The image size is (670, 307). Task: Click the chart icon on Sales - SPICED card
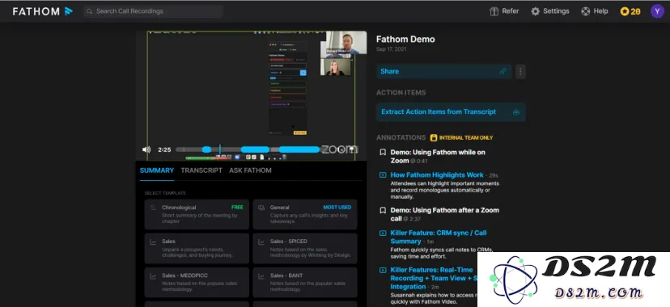[261, 242]
